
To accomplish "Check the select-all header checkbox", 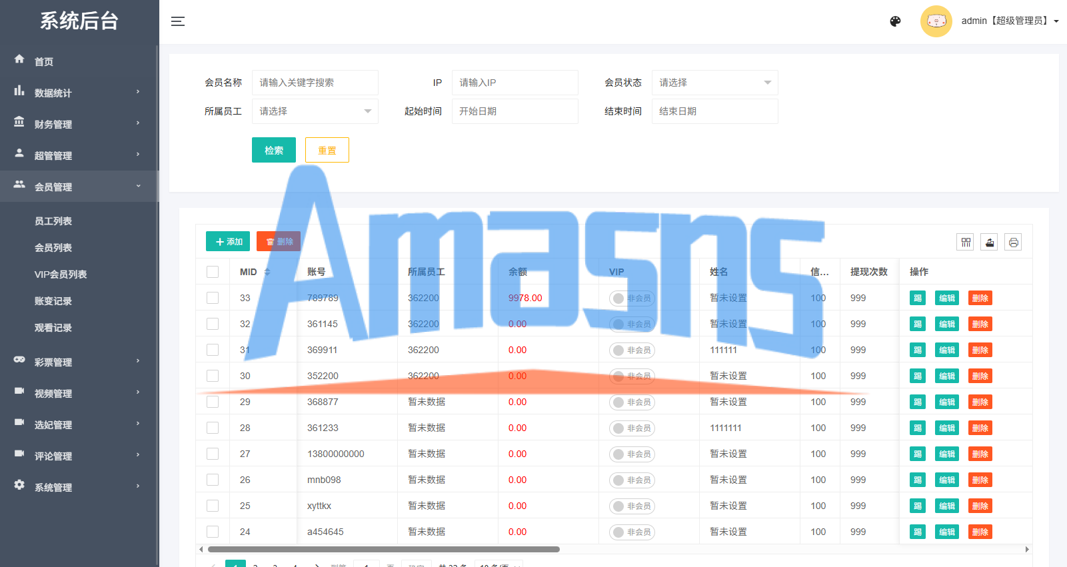I will (x=213, y=272).
